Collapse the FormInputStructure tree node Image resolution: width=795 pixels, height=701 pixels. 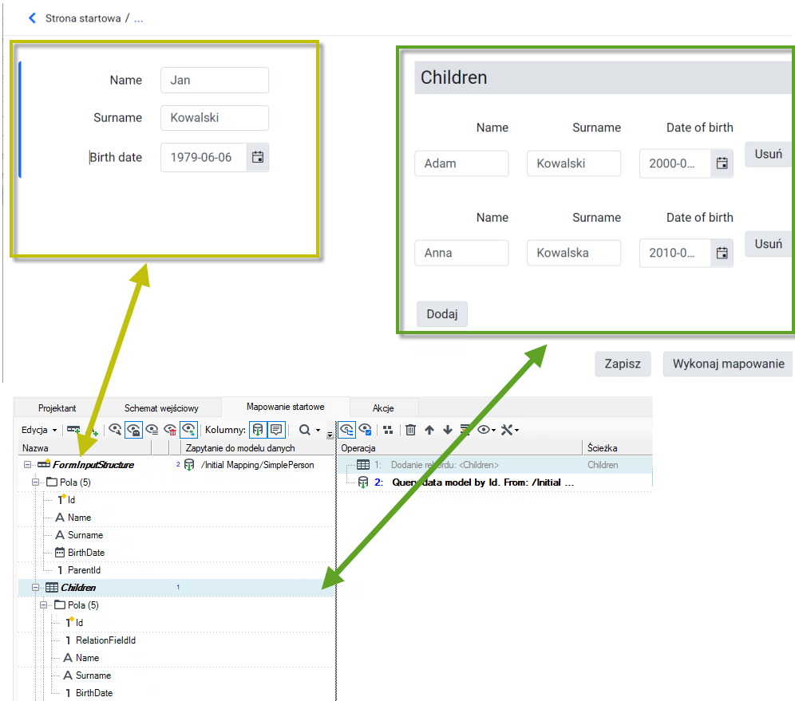click(x=27, y=464)
